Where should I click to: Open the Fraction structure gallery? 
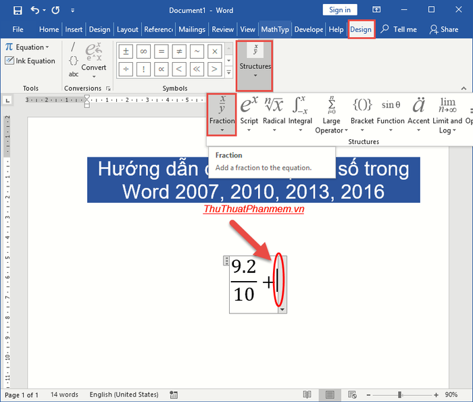pyautogui.click(x=222, y=114)
